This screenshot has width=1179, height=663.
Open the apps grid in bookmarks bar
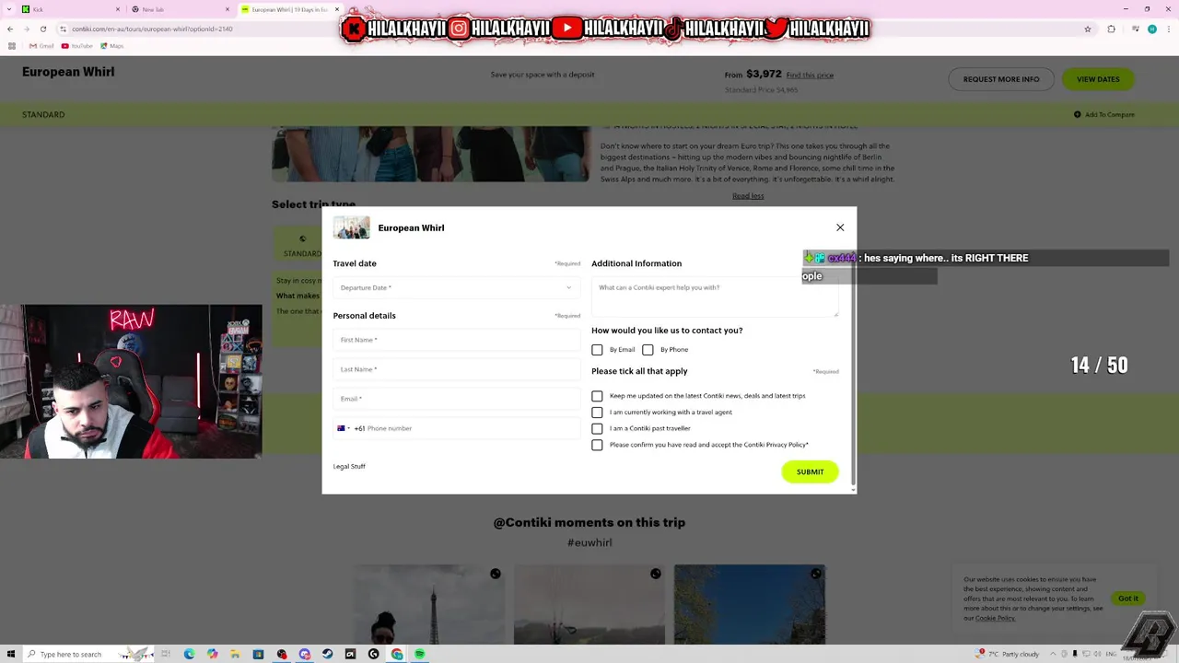10,46
